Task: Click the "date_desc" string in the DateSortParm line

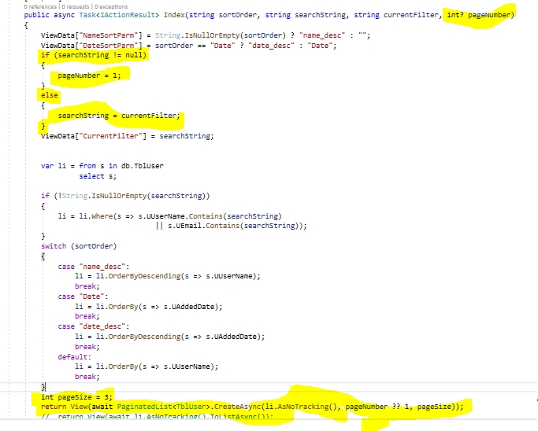Action: click(272, 46)
